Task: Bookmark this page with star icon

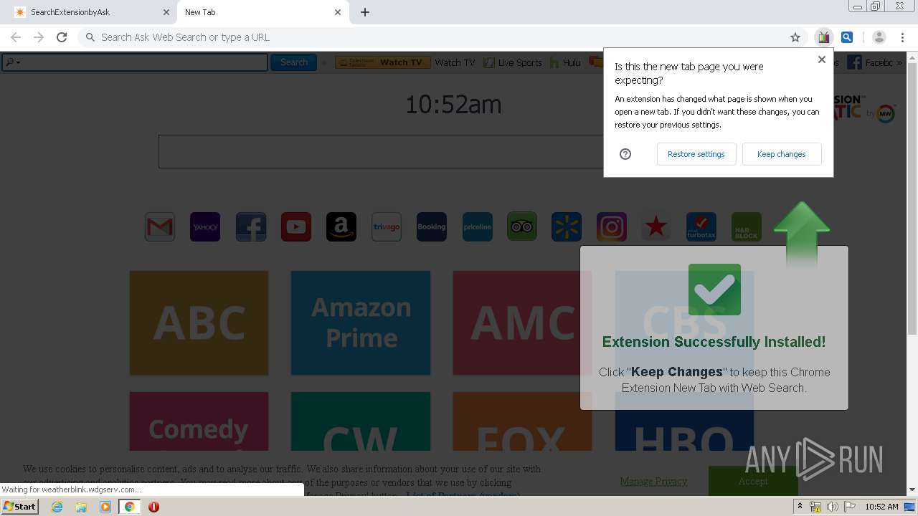Action: click(x=795, y=37)
